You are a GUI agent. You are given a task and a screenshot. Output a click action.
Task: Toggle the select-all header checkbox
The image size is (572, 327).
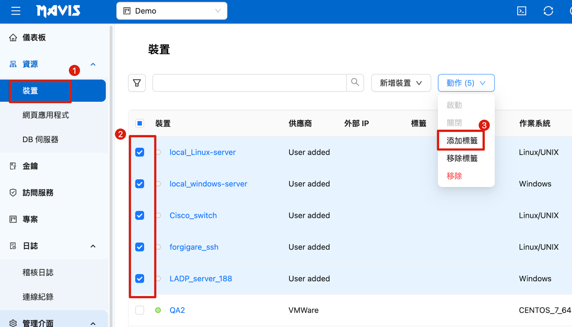140,124
